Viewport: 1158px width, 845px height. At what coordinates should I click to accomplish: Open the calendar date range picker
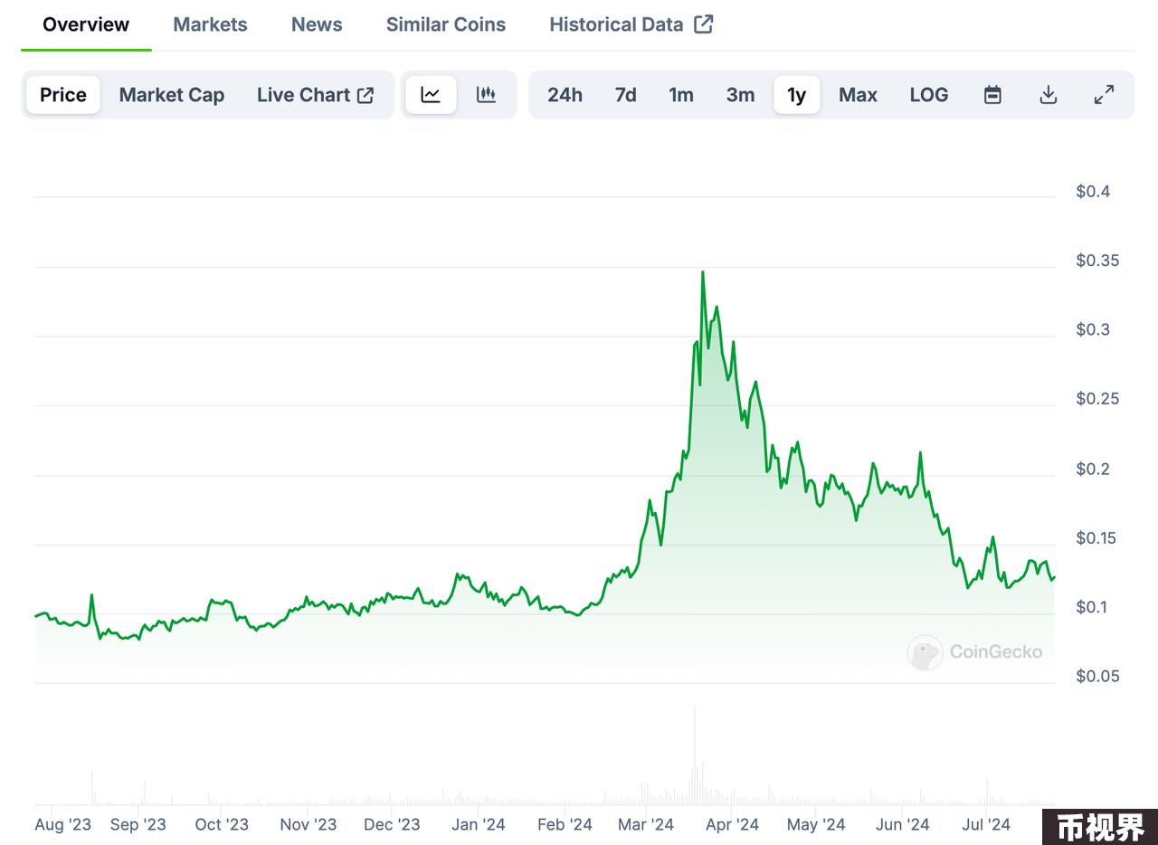[x=992, y=95]
